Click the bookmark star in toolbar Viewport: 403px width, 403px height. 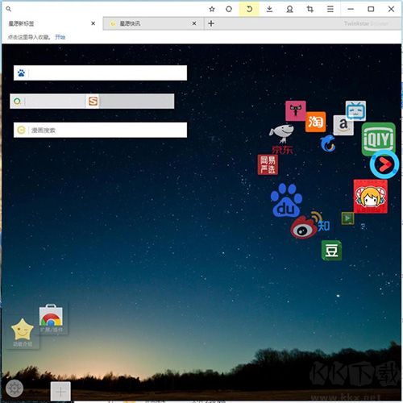(212, 9)
